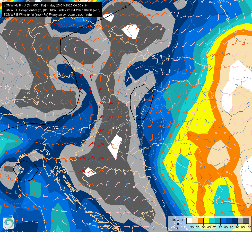252x232 pixels.
Task: Select the ECMWF-E RHU (%) title line
Action: 47,5
